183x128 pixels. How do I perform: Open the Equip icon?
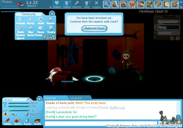27,122
